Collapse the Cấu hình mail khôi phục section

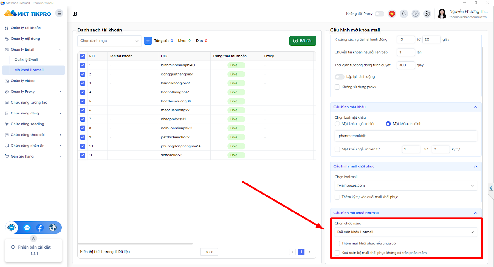pos(475,166)
